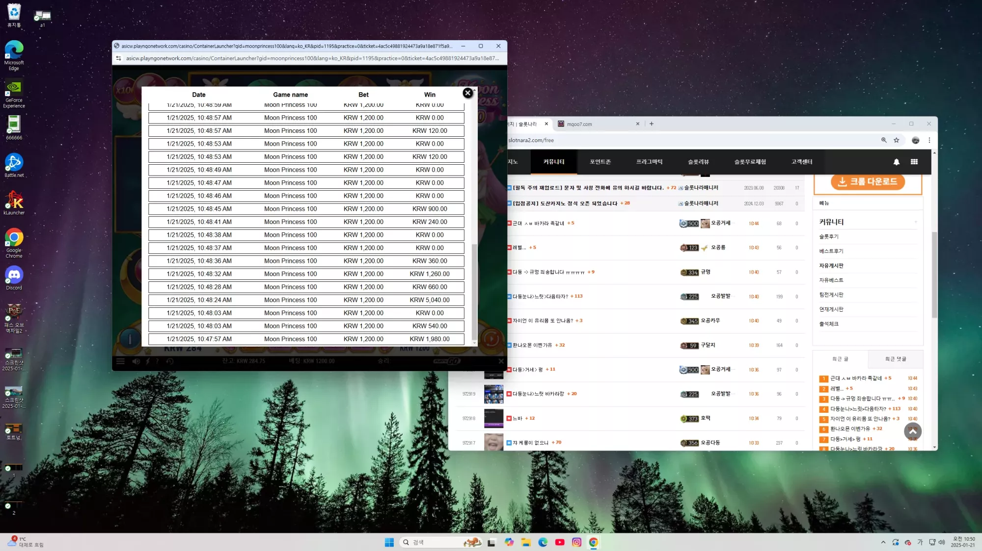Bookmark page with the star icon
Screen dimensions: 982x551
click(x=897, y=140)
